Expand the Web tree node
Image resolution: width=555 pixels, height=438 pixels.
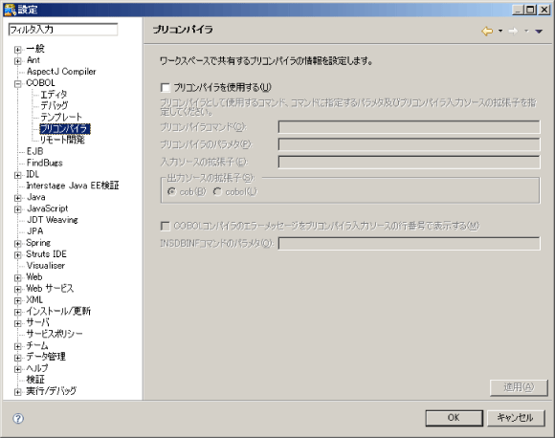click(17, 277)
